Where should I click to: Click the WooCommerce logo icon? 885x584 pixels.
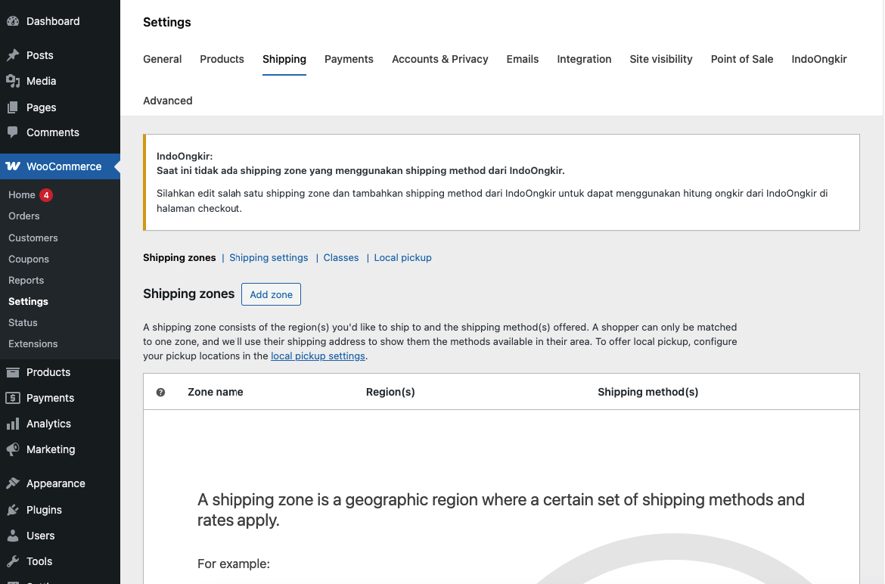click(x=13, y=166)
